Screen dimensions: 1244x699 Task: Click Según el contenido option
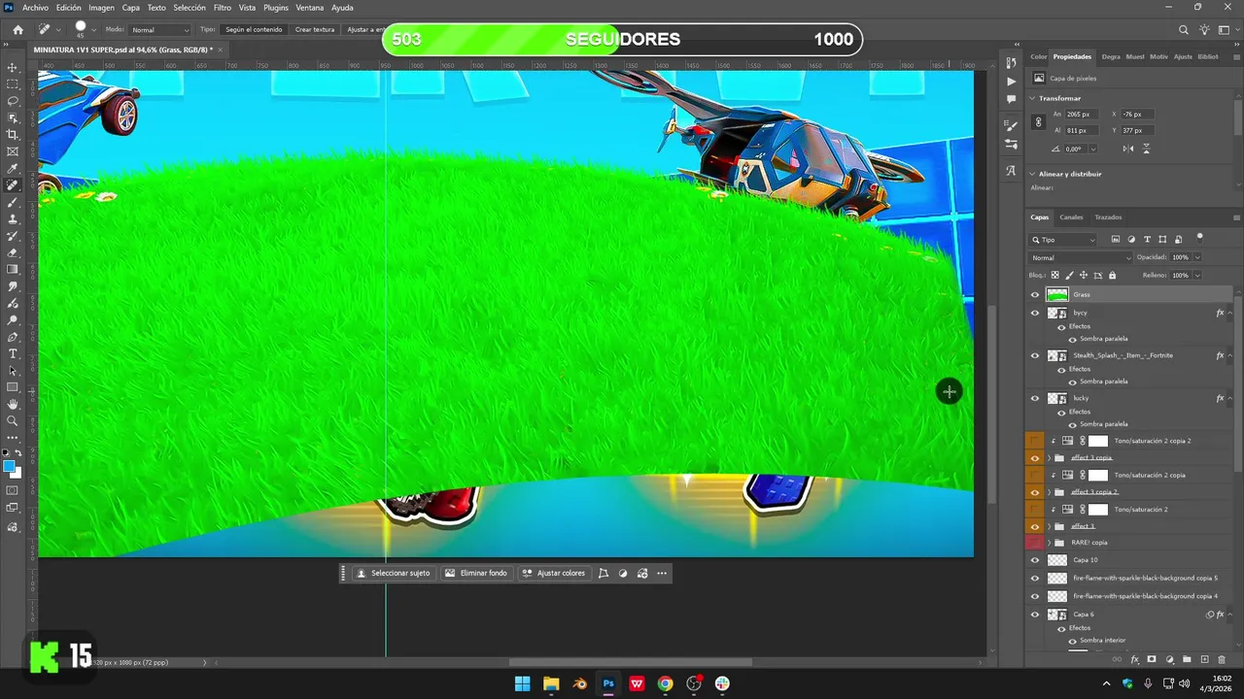pyautogui.click(x=254, y=30)
